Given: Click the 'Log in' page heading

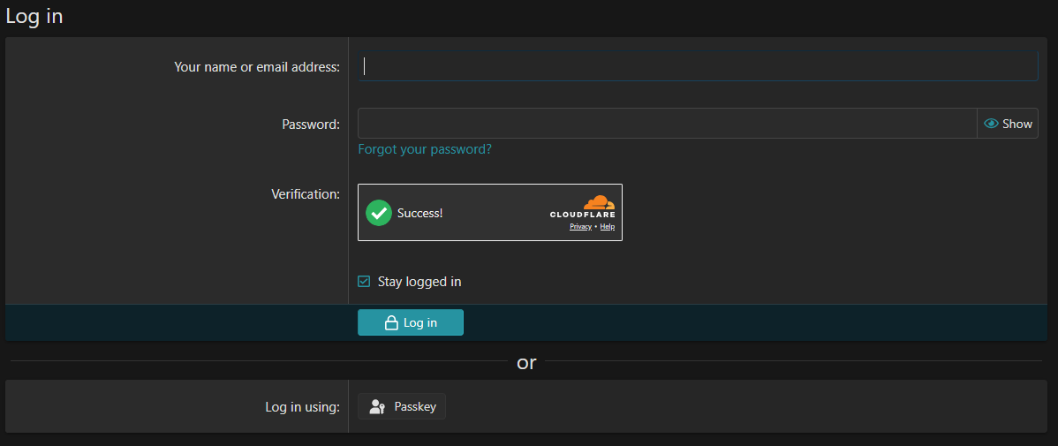Looking at the screenshot, I should point(34,16).
